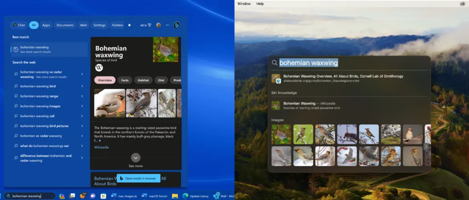The width and height of the screenshot is (469, 200).
Task: Launch Microsoft Store from the taskbar
Action: click(103, 196)
